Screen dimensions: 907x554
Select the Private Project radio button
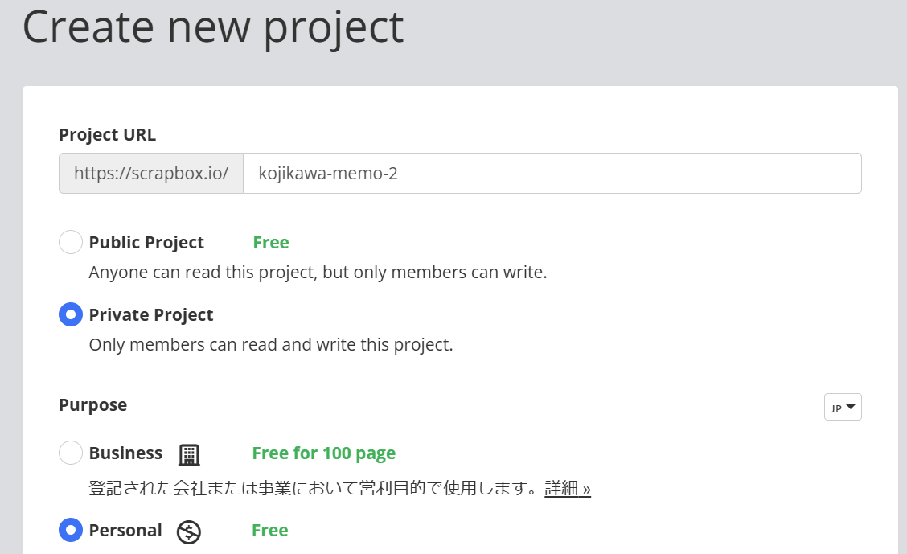tap(71, 314)
